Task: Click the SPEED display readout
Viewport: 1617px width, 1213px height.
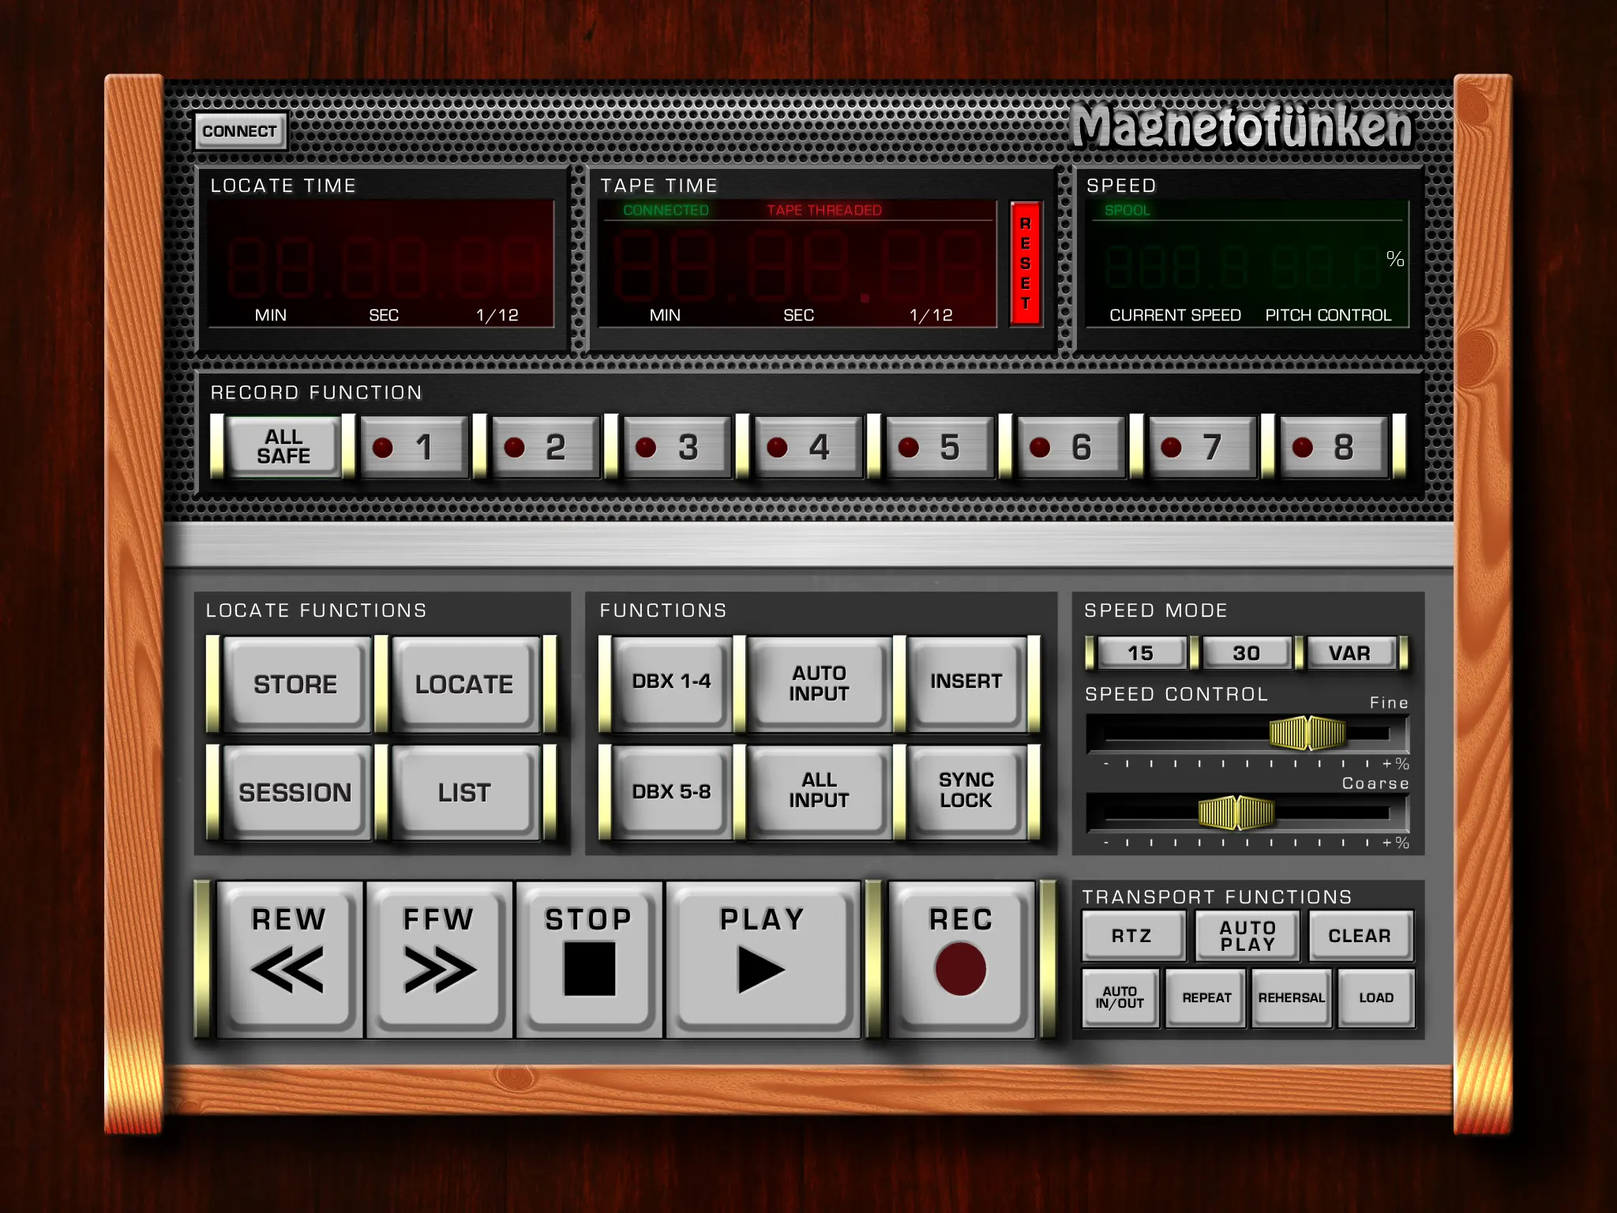Action: click(1247, 264)
